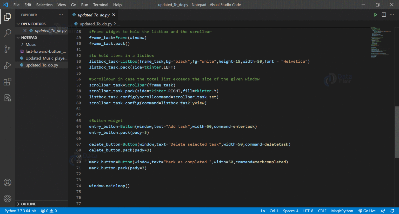399x214 pixels.
Task: Launch Go Live from the status bar
Action: click(367, 211)
